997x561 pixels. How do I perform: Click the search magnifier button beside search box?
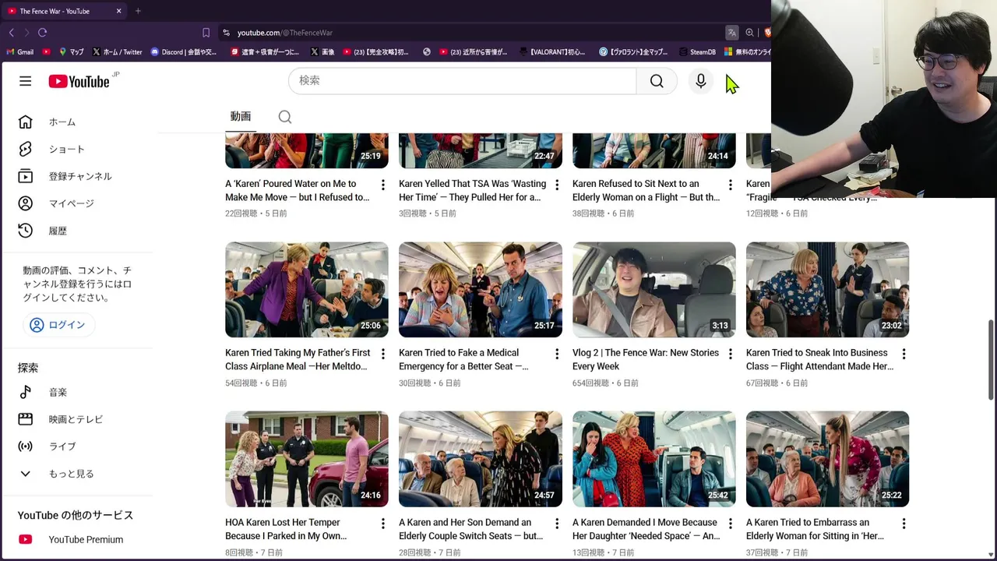pyautogui.click(x=657, y=81)
